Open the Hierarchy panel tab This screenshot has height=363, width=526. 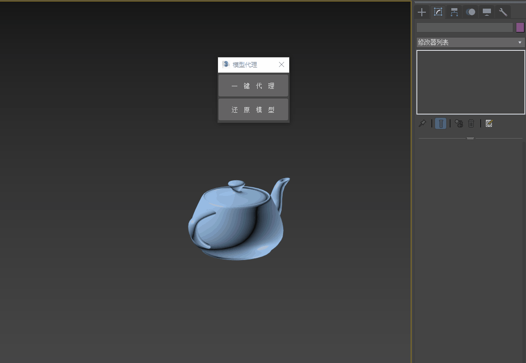click(454, 12)
